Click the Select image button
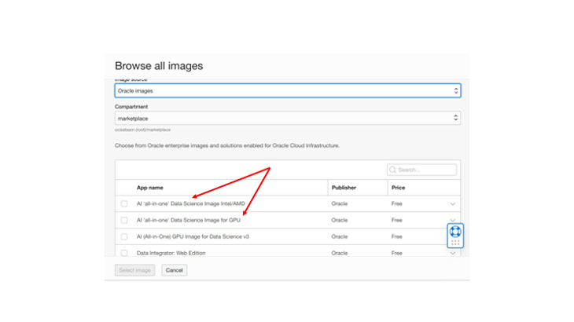This screenshot has width=574, height=322. (134, 270)
